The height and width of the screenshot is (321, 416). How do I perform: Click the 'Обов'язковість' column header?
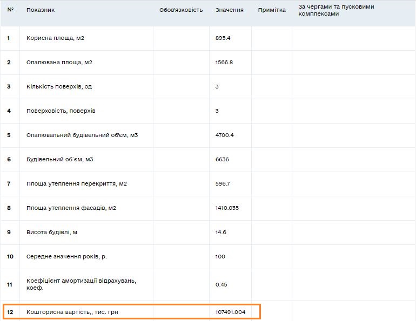click(x=181, y=10)
